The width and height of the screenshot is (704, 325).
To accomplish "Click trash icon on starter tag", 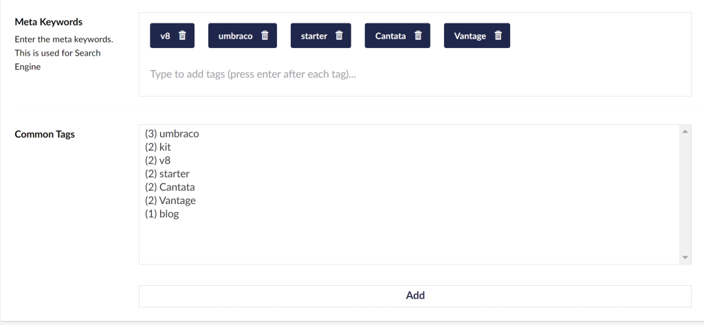I will tap(339, 36).
